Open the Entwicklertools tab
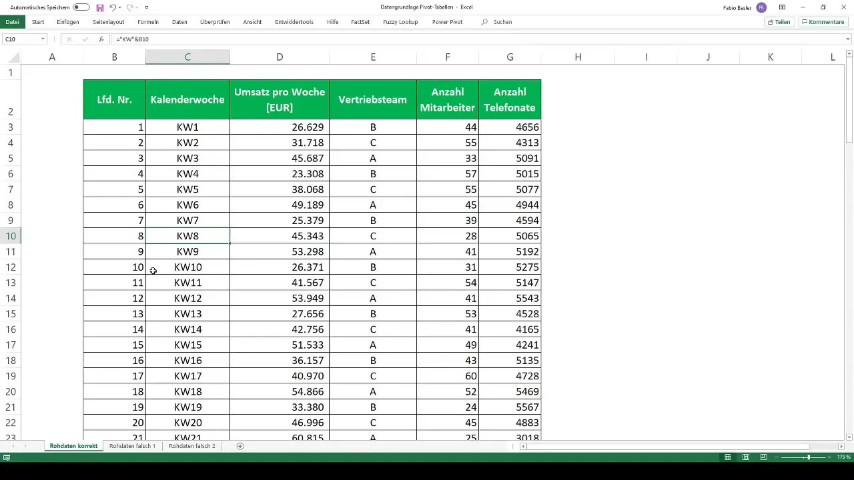854x480 pixels. tap(294, 22)
